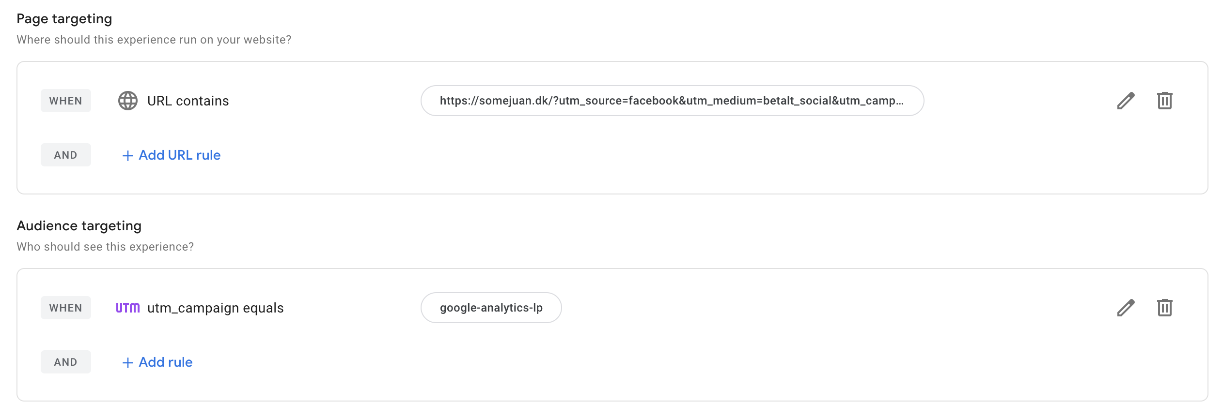Click the URL contains condition label
The height and width of the screenshot is (417, 1223).
(x=188, y=101)
